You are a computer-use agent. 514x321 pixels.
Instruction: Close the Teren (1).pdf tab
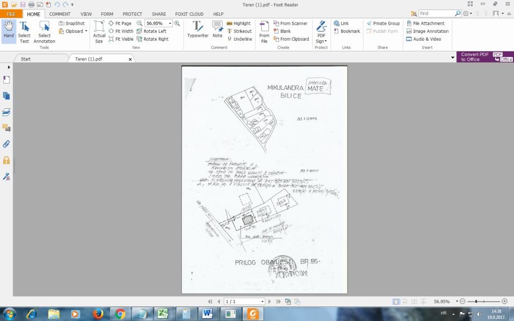click(x=130, y=59)
